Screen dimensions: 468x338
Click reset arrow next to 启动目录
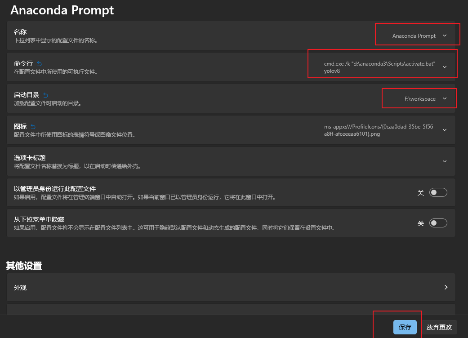[45, 95]
